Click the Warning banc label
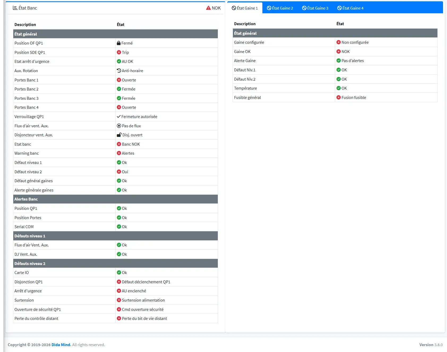Viewport: 447px width, 352px height. coord(27,153)
